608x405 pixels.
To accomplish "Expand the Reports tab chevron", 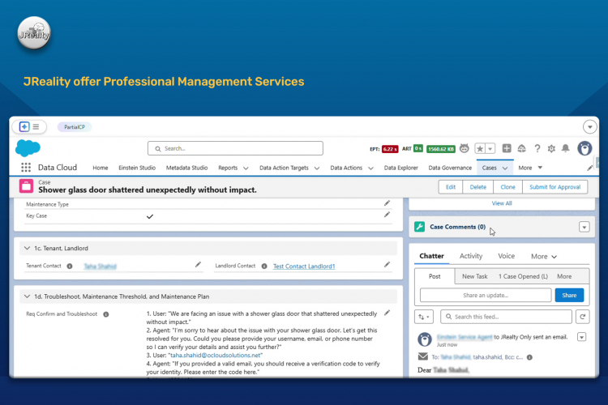I will [246, 168].
